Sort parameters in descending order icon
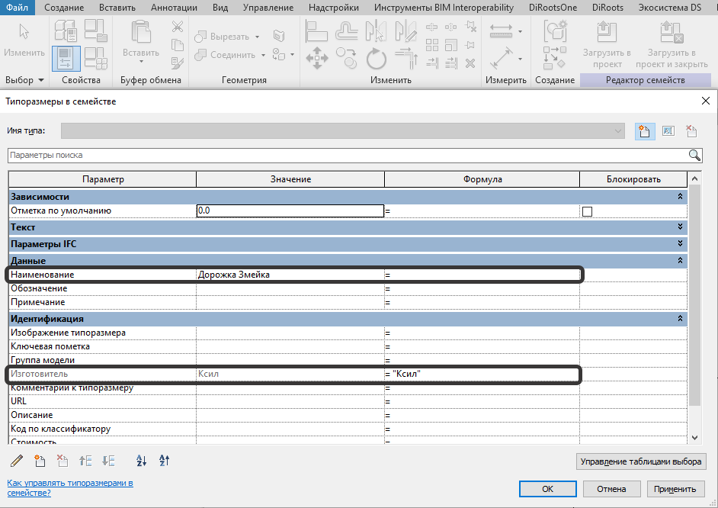This screenshot has height=508, width=718. tap(165, 461)
